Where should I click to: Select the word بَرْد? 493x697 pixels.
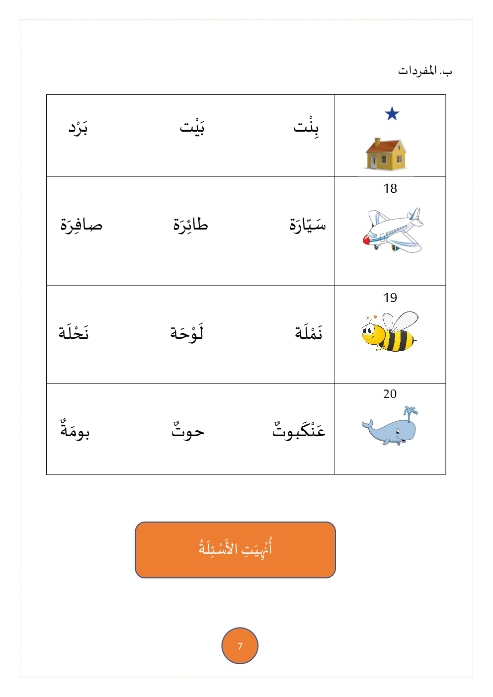(79, 128)
